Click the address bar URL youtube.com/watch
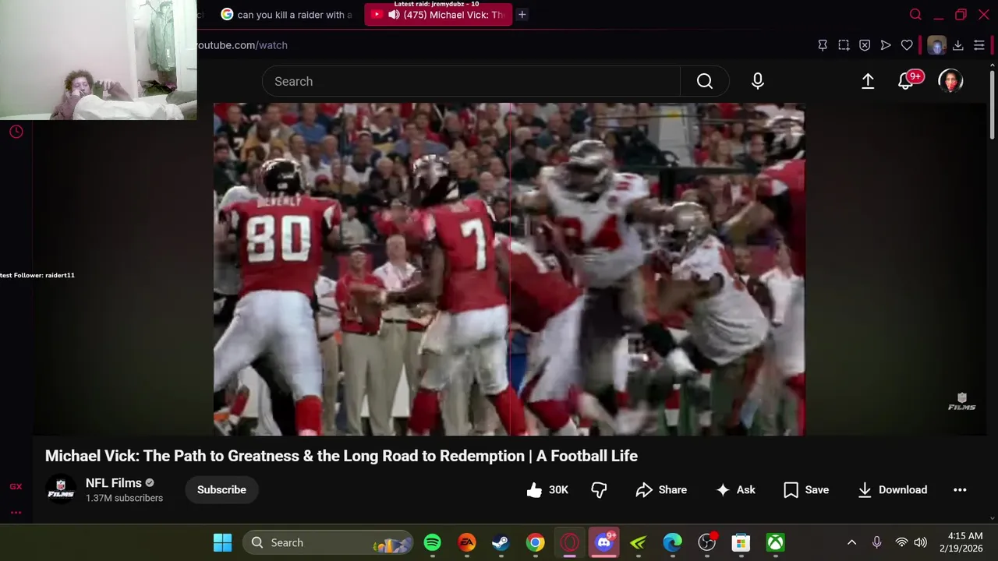998x561 pixels. pyautogui.click(x=242, y=45)
